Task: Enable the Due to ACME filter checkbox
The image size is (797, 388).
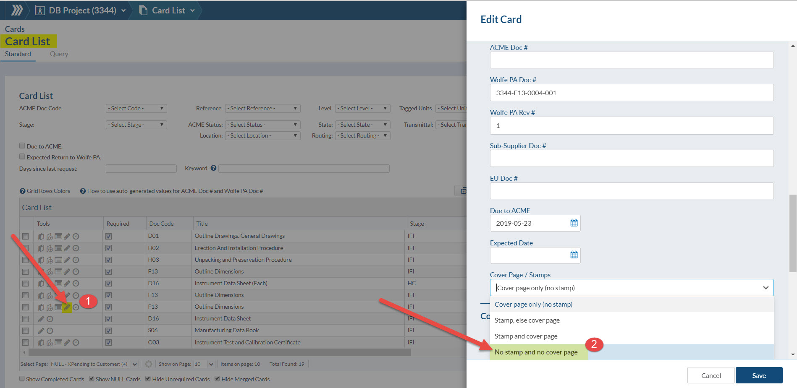Action: pos(22,146)
